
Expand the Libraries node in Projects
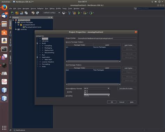tap(16, 29)
